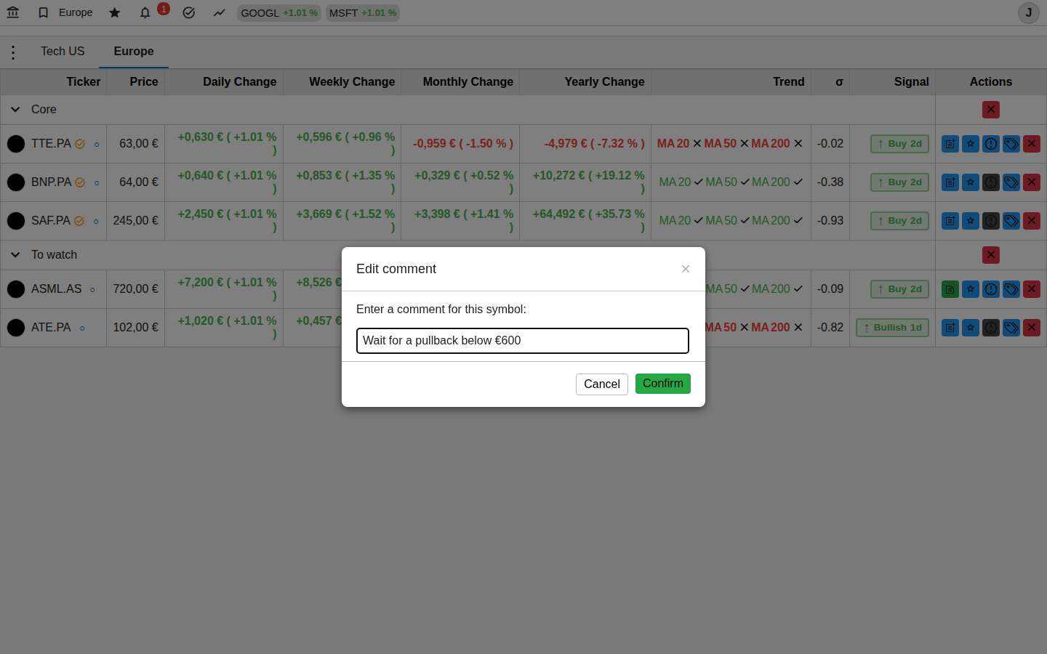Click the ATE.PA ticker name
This screenshot has height=654, width=1047.
pos(51,328)
